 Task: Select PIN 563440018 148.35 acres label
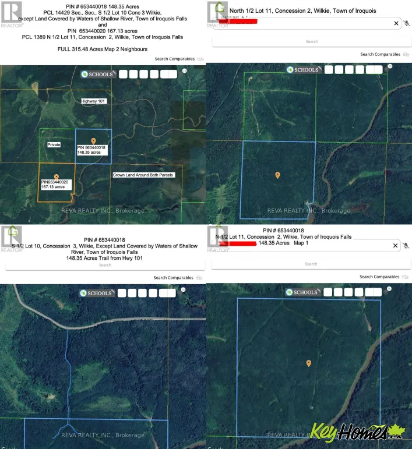(92, 150)
